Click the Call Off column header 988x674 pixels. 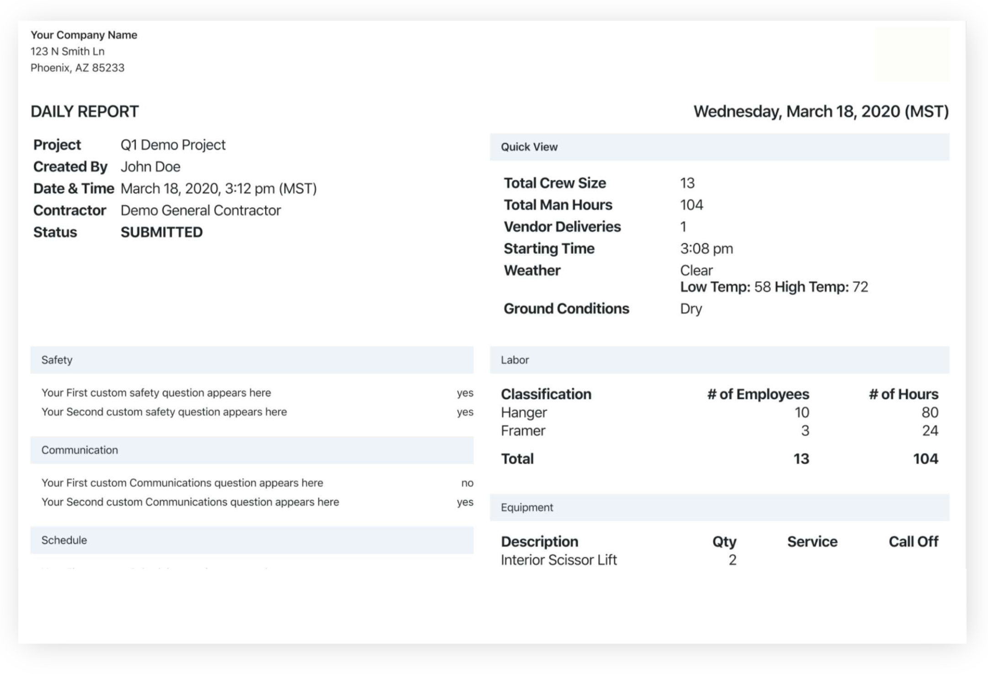pos(913,542)
